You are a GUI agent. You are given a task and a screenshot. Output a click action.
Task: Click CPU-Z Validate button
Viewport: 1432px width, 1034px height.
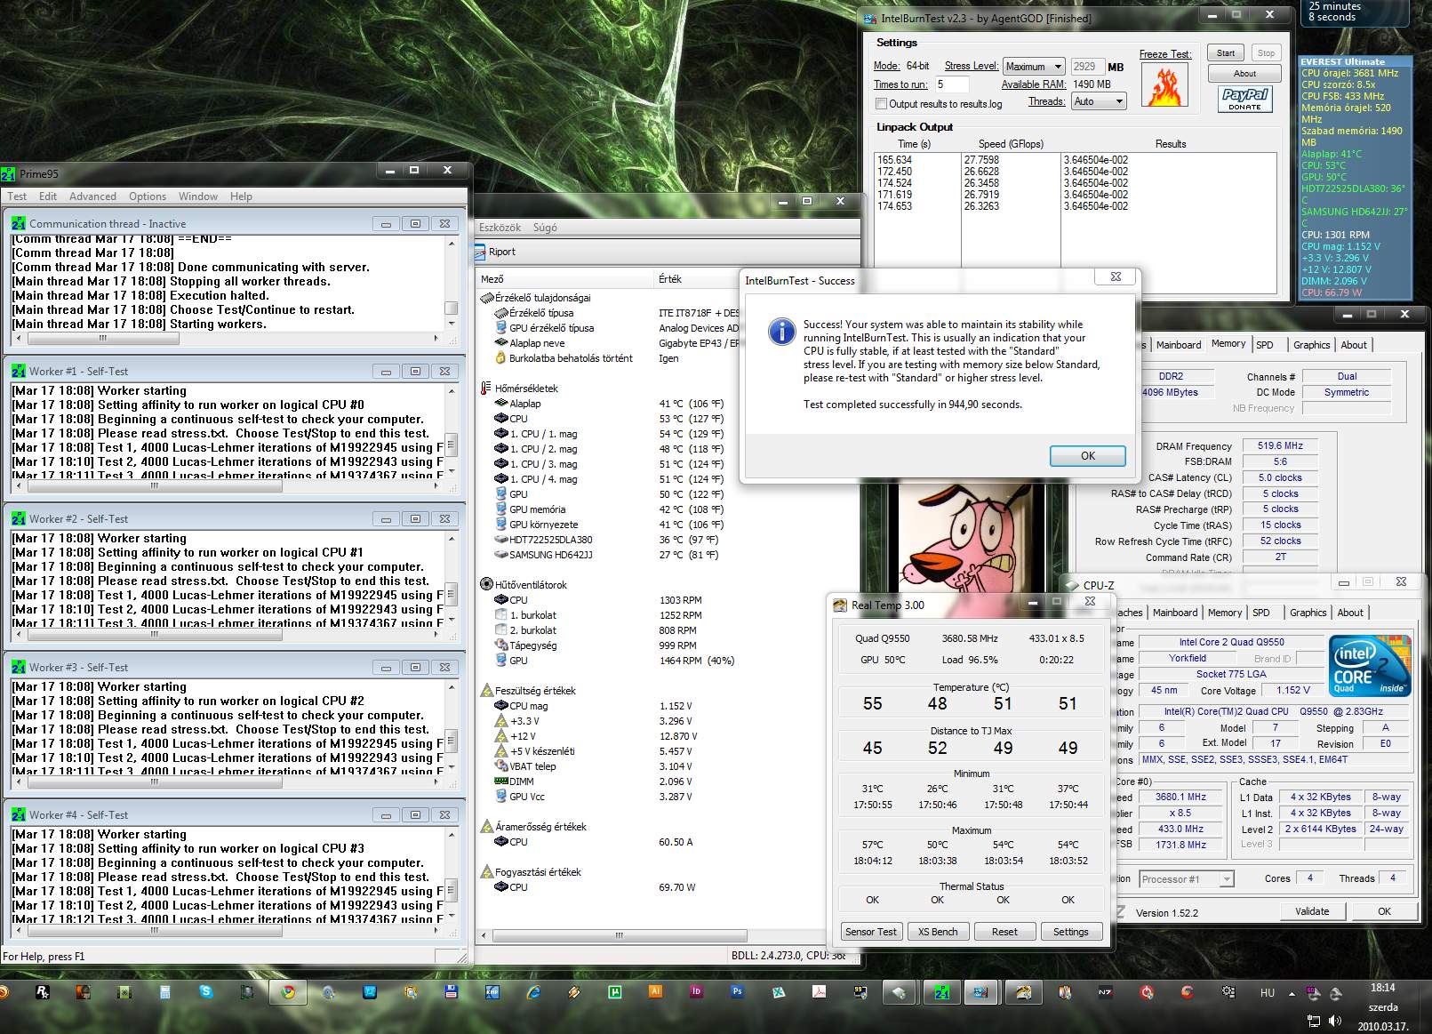[1312, 911]
